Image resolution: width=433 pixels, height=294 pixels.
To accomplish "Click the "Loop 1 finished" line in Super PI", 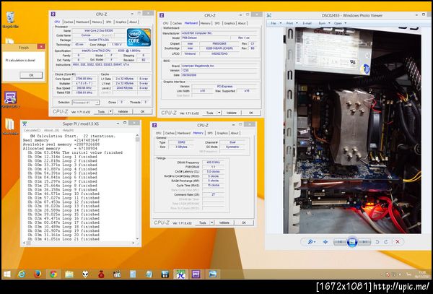I will (x=62, y=157).
